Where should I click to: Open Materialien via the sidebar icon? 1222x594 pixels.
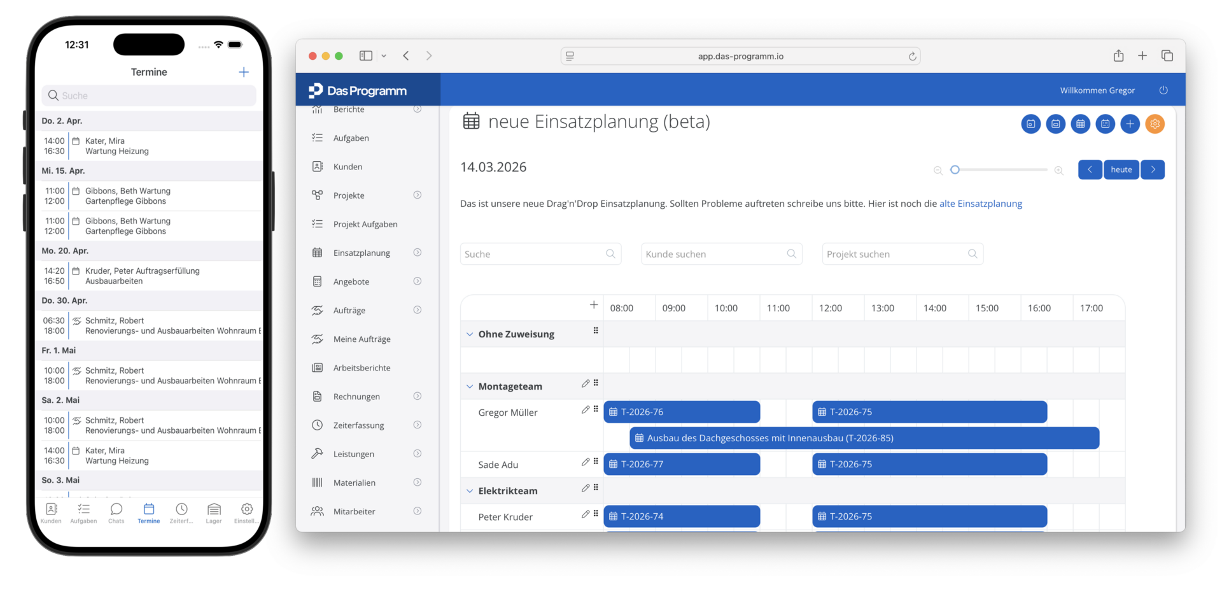pyautogui.click(x=318, y=482)
